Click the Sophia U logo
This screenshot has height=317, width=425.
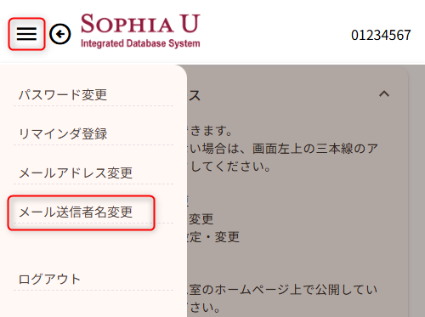140,31
